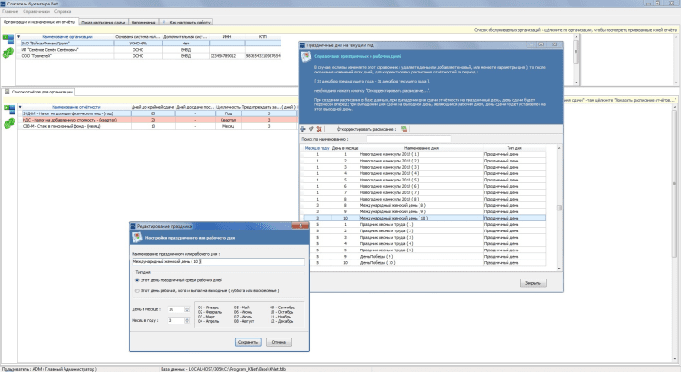Click the add holiday plus icon

pos(303,129)
